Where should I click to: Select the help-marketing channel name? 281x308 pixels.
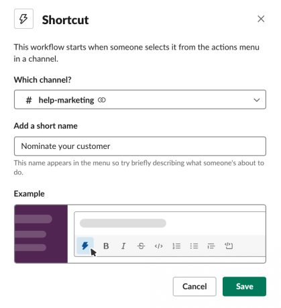point(66,100)
